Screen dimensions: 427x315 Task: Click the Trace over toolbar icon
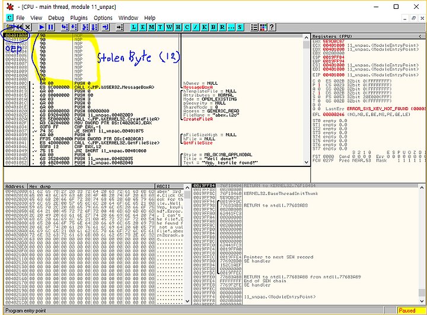(94, 27)
